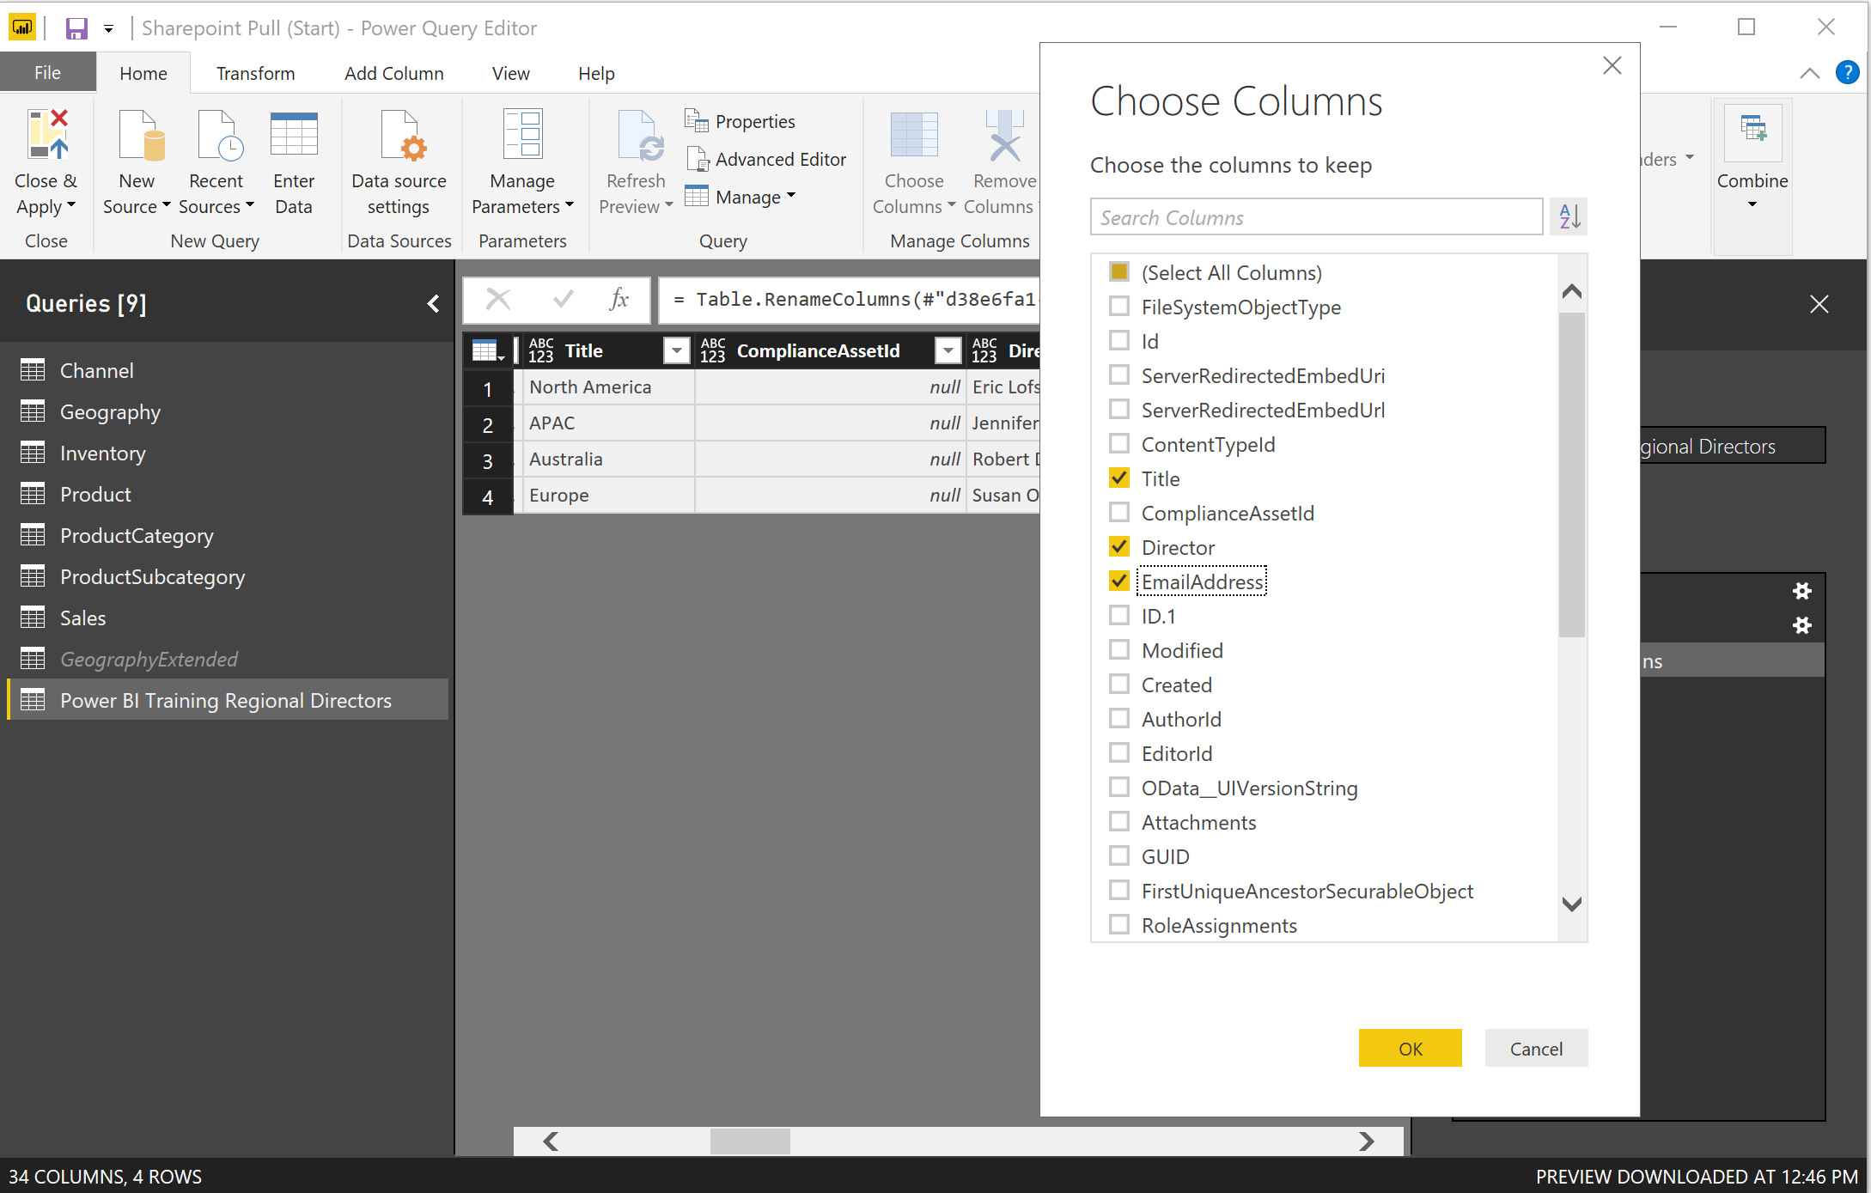This screenshot has height=1193, width=1871.
Task: Click the column list vertical scrollbar thumb
Action: tap(1572, 474)
